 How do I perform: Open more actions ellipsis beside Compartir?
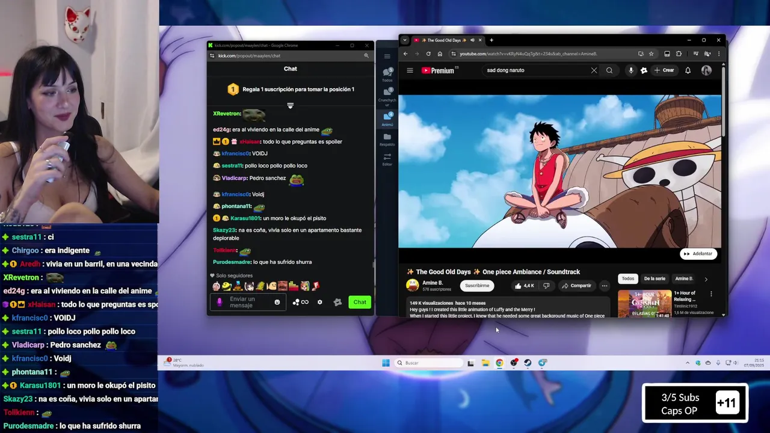coord(605,286)
